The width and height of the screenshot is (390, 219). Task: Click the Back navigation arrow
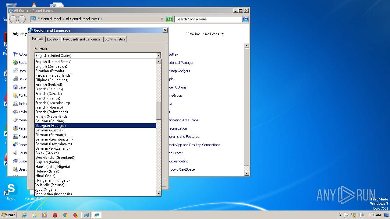coord(13,19)
